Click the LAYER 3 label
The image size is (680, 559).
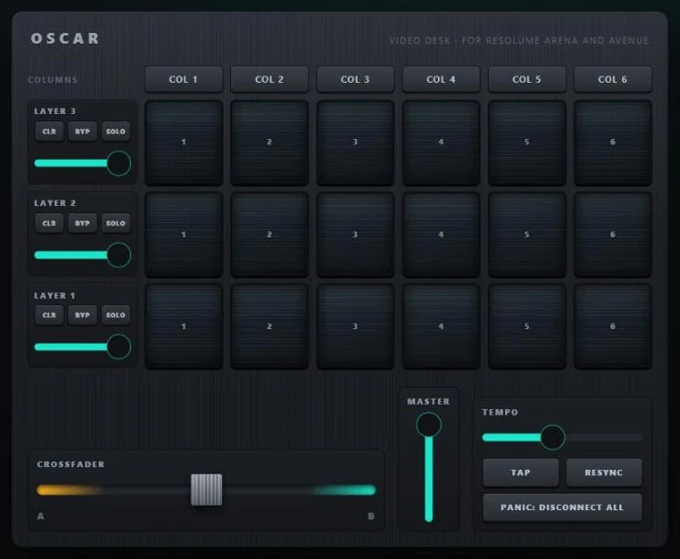pos(55,111)
